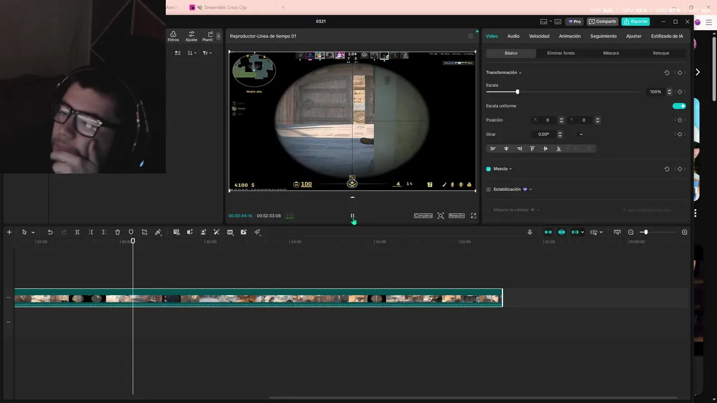Enter fullscreen preview mode
Image resolution: width=717 pixels, height=403 pixels.
pos(473,215)
